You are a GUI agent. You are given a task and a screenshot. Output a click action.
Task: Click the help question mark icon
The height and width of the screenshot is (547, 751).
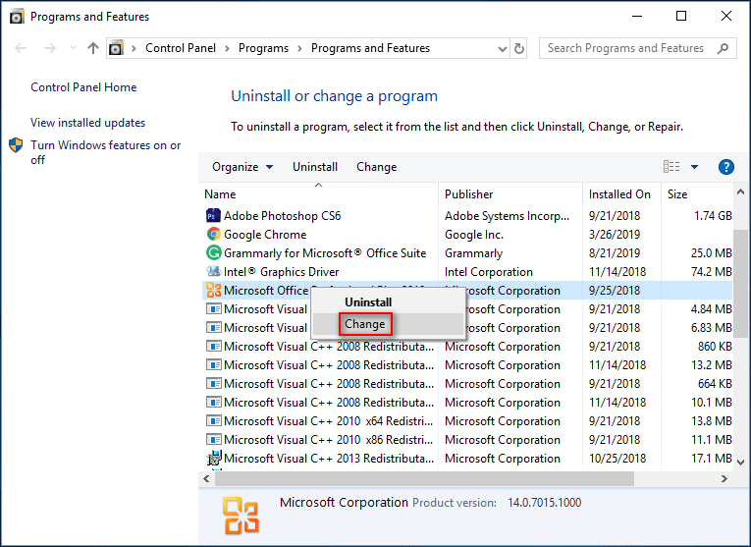point(726,167)
